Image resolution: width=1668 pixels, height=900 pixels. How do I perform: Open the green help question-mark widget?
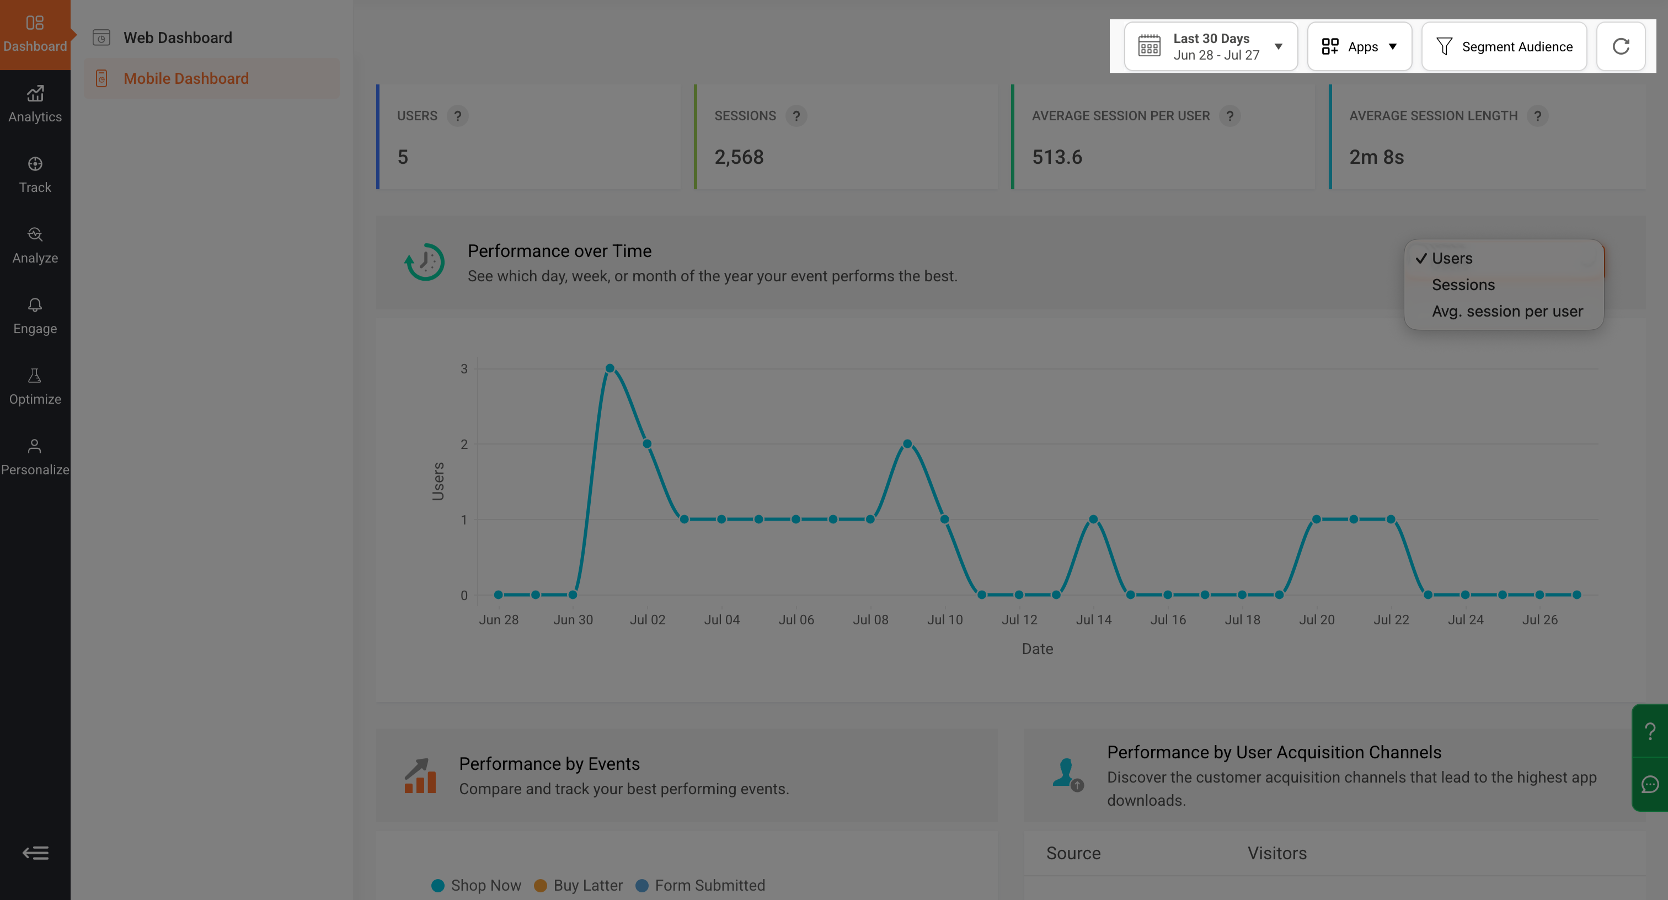tap(1650, 731)
